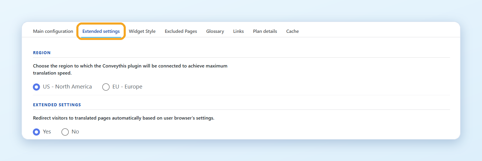Choose Yes for automatic redirect
This screenshot has width=482, height=161.
[x=36, y=132]
